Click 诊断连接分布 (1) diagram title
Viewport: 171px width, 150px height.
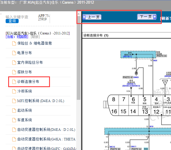(96, 36)
